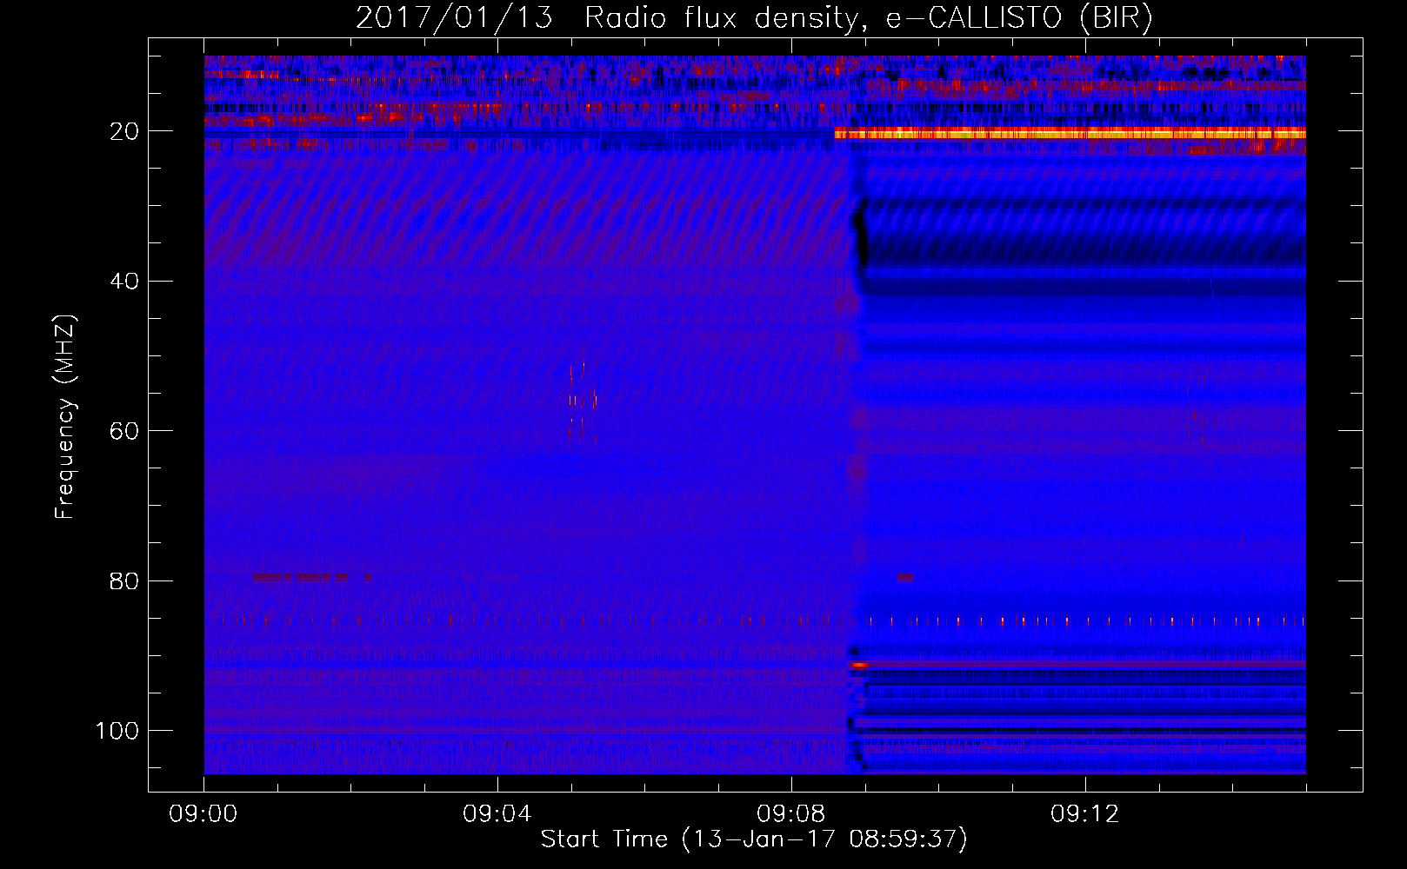
Task: Click the 'Start Time (13-Jan-17 08:59:37)' label
Action: coord(754,839)
